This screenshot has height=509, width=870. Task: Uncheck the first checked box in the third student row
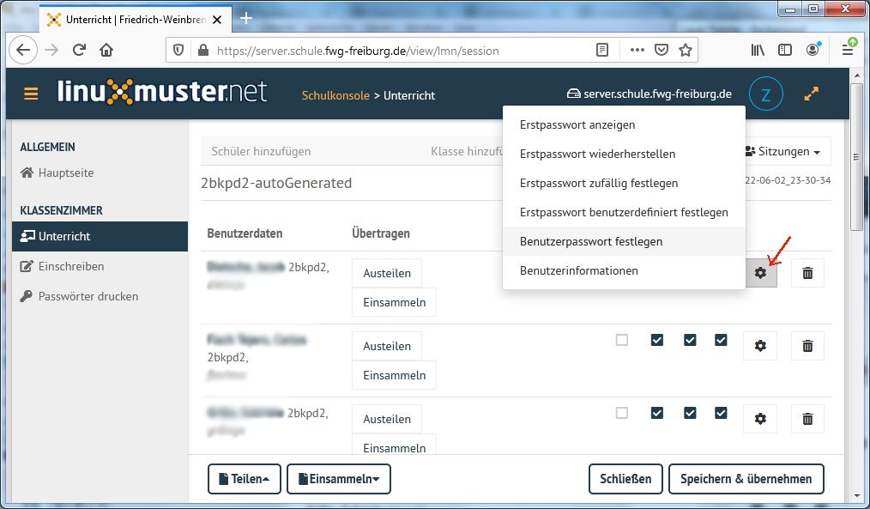click(657, 413)
